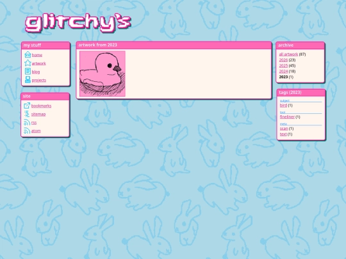Open the bookmarks link

[x=41, y=106]
